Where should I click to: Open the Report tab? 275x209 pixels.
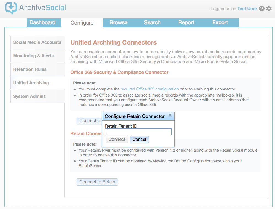[186, 23]
